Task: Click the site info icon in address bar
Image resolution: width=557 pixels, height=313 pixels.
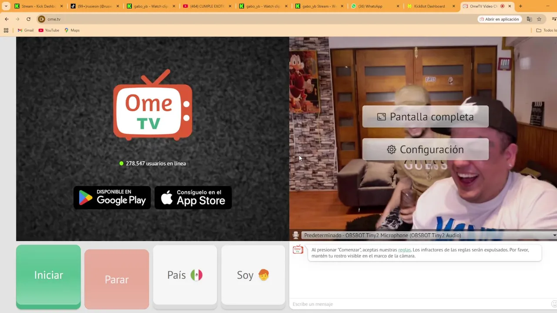Action: [x=42, y=19]
